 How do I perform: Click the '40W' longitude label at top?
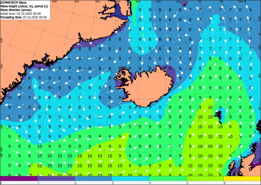coord(54,2)
